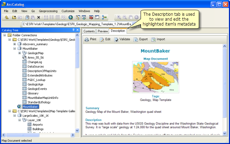Viewport: 230px width, 144px height.
Task: Click the Print metadata button
Action: (90, 39)
